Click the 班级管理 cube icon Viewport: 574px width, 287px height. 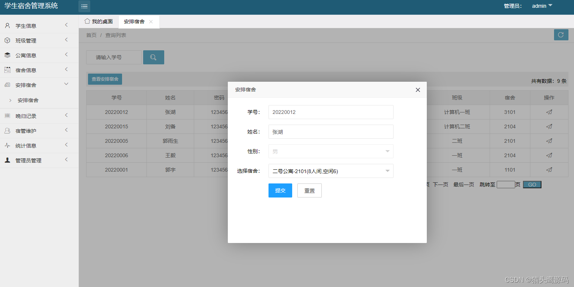7,40
